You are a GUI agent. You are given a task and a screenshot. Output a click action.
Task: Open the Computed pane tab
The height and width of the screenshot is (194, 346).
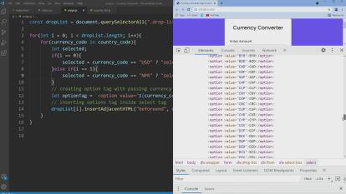(201, 170)
